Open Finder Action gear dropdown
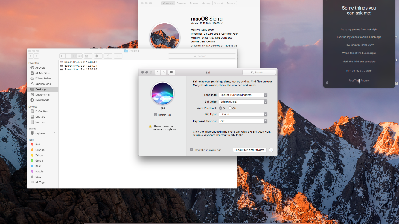The image size is (399, 224). coord(98,56)
